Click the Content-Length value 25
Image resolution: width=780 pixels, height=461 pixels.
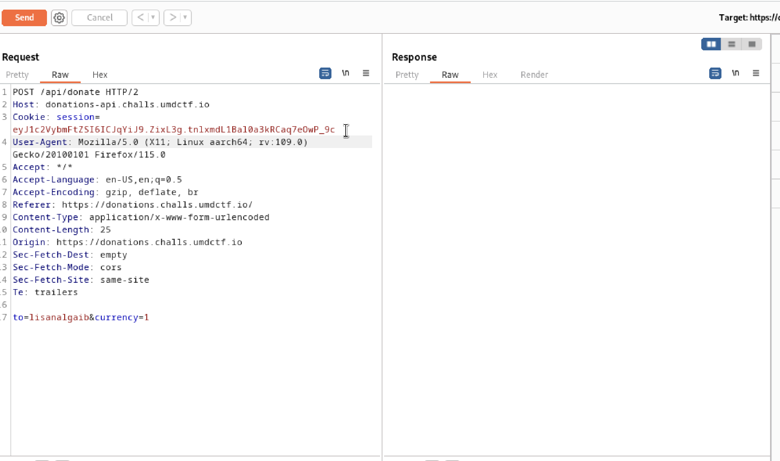click(x=106, y=230)
